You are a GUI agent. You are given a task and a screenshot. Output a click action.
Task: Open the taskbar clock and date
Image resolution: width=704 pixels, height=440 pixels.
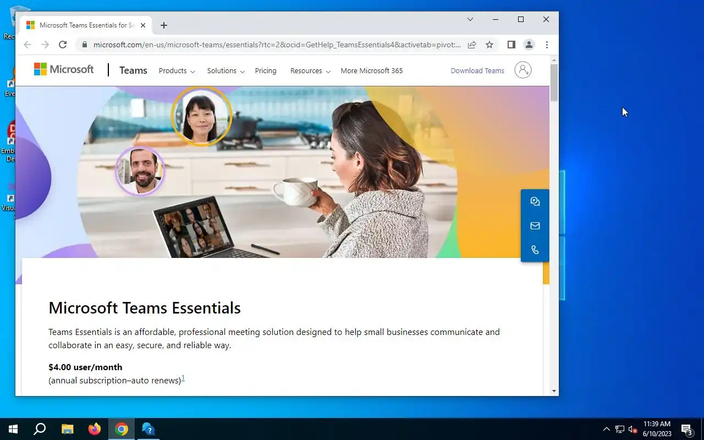click(x=657, y=429)
